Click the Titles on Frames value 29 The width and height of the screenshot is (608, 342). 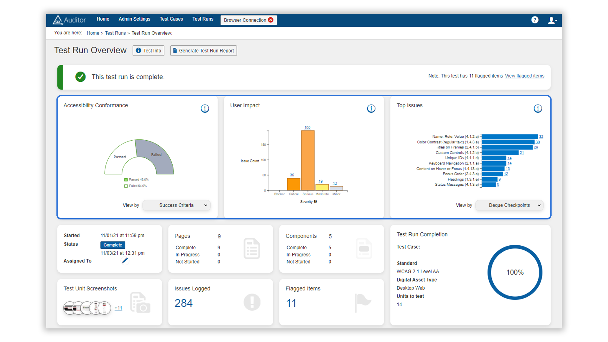[x=536, y=147]
